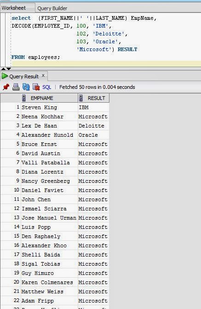
Task: Select the Luis Popp cell
Action: [49, 227]
